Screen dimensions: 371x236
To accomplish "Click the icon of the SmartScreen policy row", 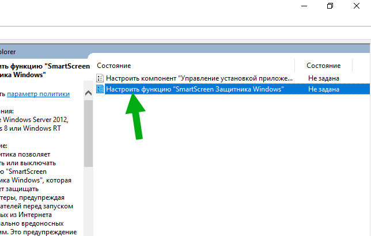I will 100,89.
